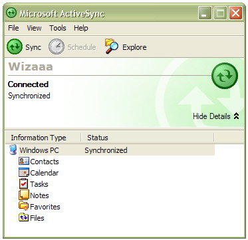
Task: Click the Explore folder magnifier icon
Action: coord(112,47)
